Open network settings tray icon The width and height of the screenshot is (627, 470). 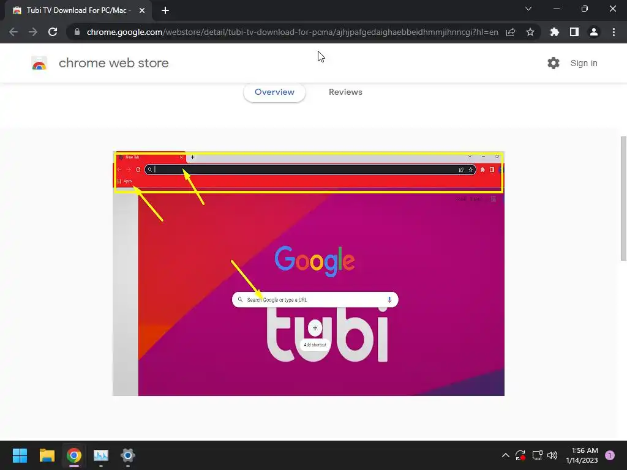tap(537, 455)
